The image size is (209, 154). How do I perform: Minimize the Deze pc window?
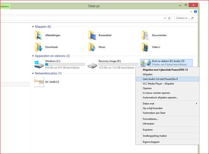pyautogui.click(x=180, y=5)
